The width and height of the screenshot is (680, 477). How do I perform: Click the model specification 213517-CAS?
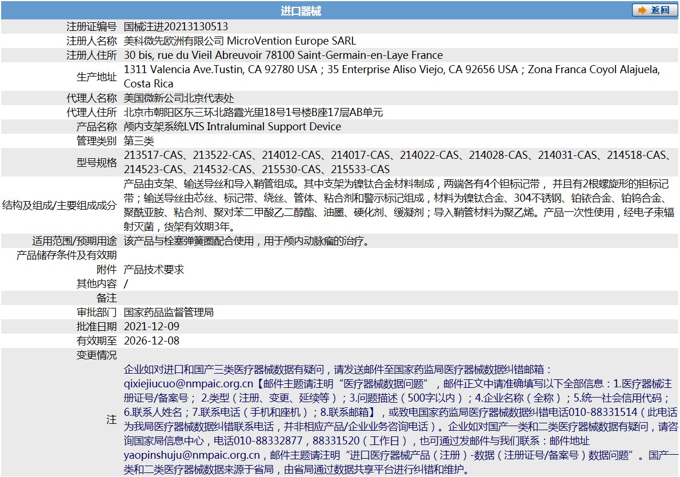pos(154,155)
